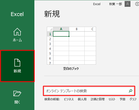139x110 pixels.
Task: Search suggested category 予算
Action: point(122,99)
